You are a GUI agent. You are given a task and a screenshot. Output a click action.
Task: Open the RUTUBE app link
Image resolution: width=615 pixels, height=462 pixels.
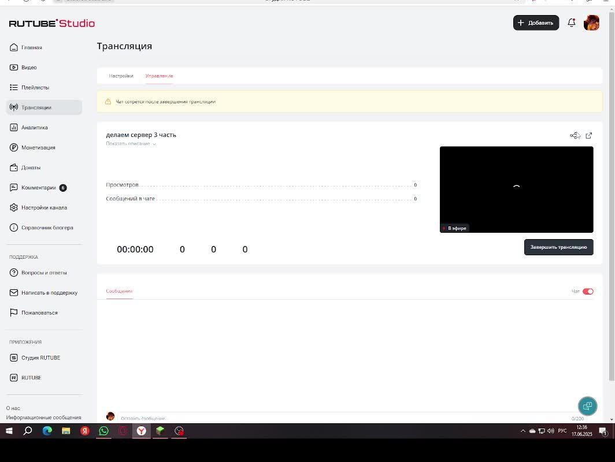click(x=25, y=378)
